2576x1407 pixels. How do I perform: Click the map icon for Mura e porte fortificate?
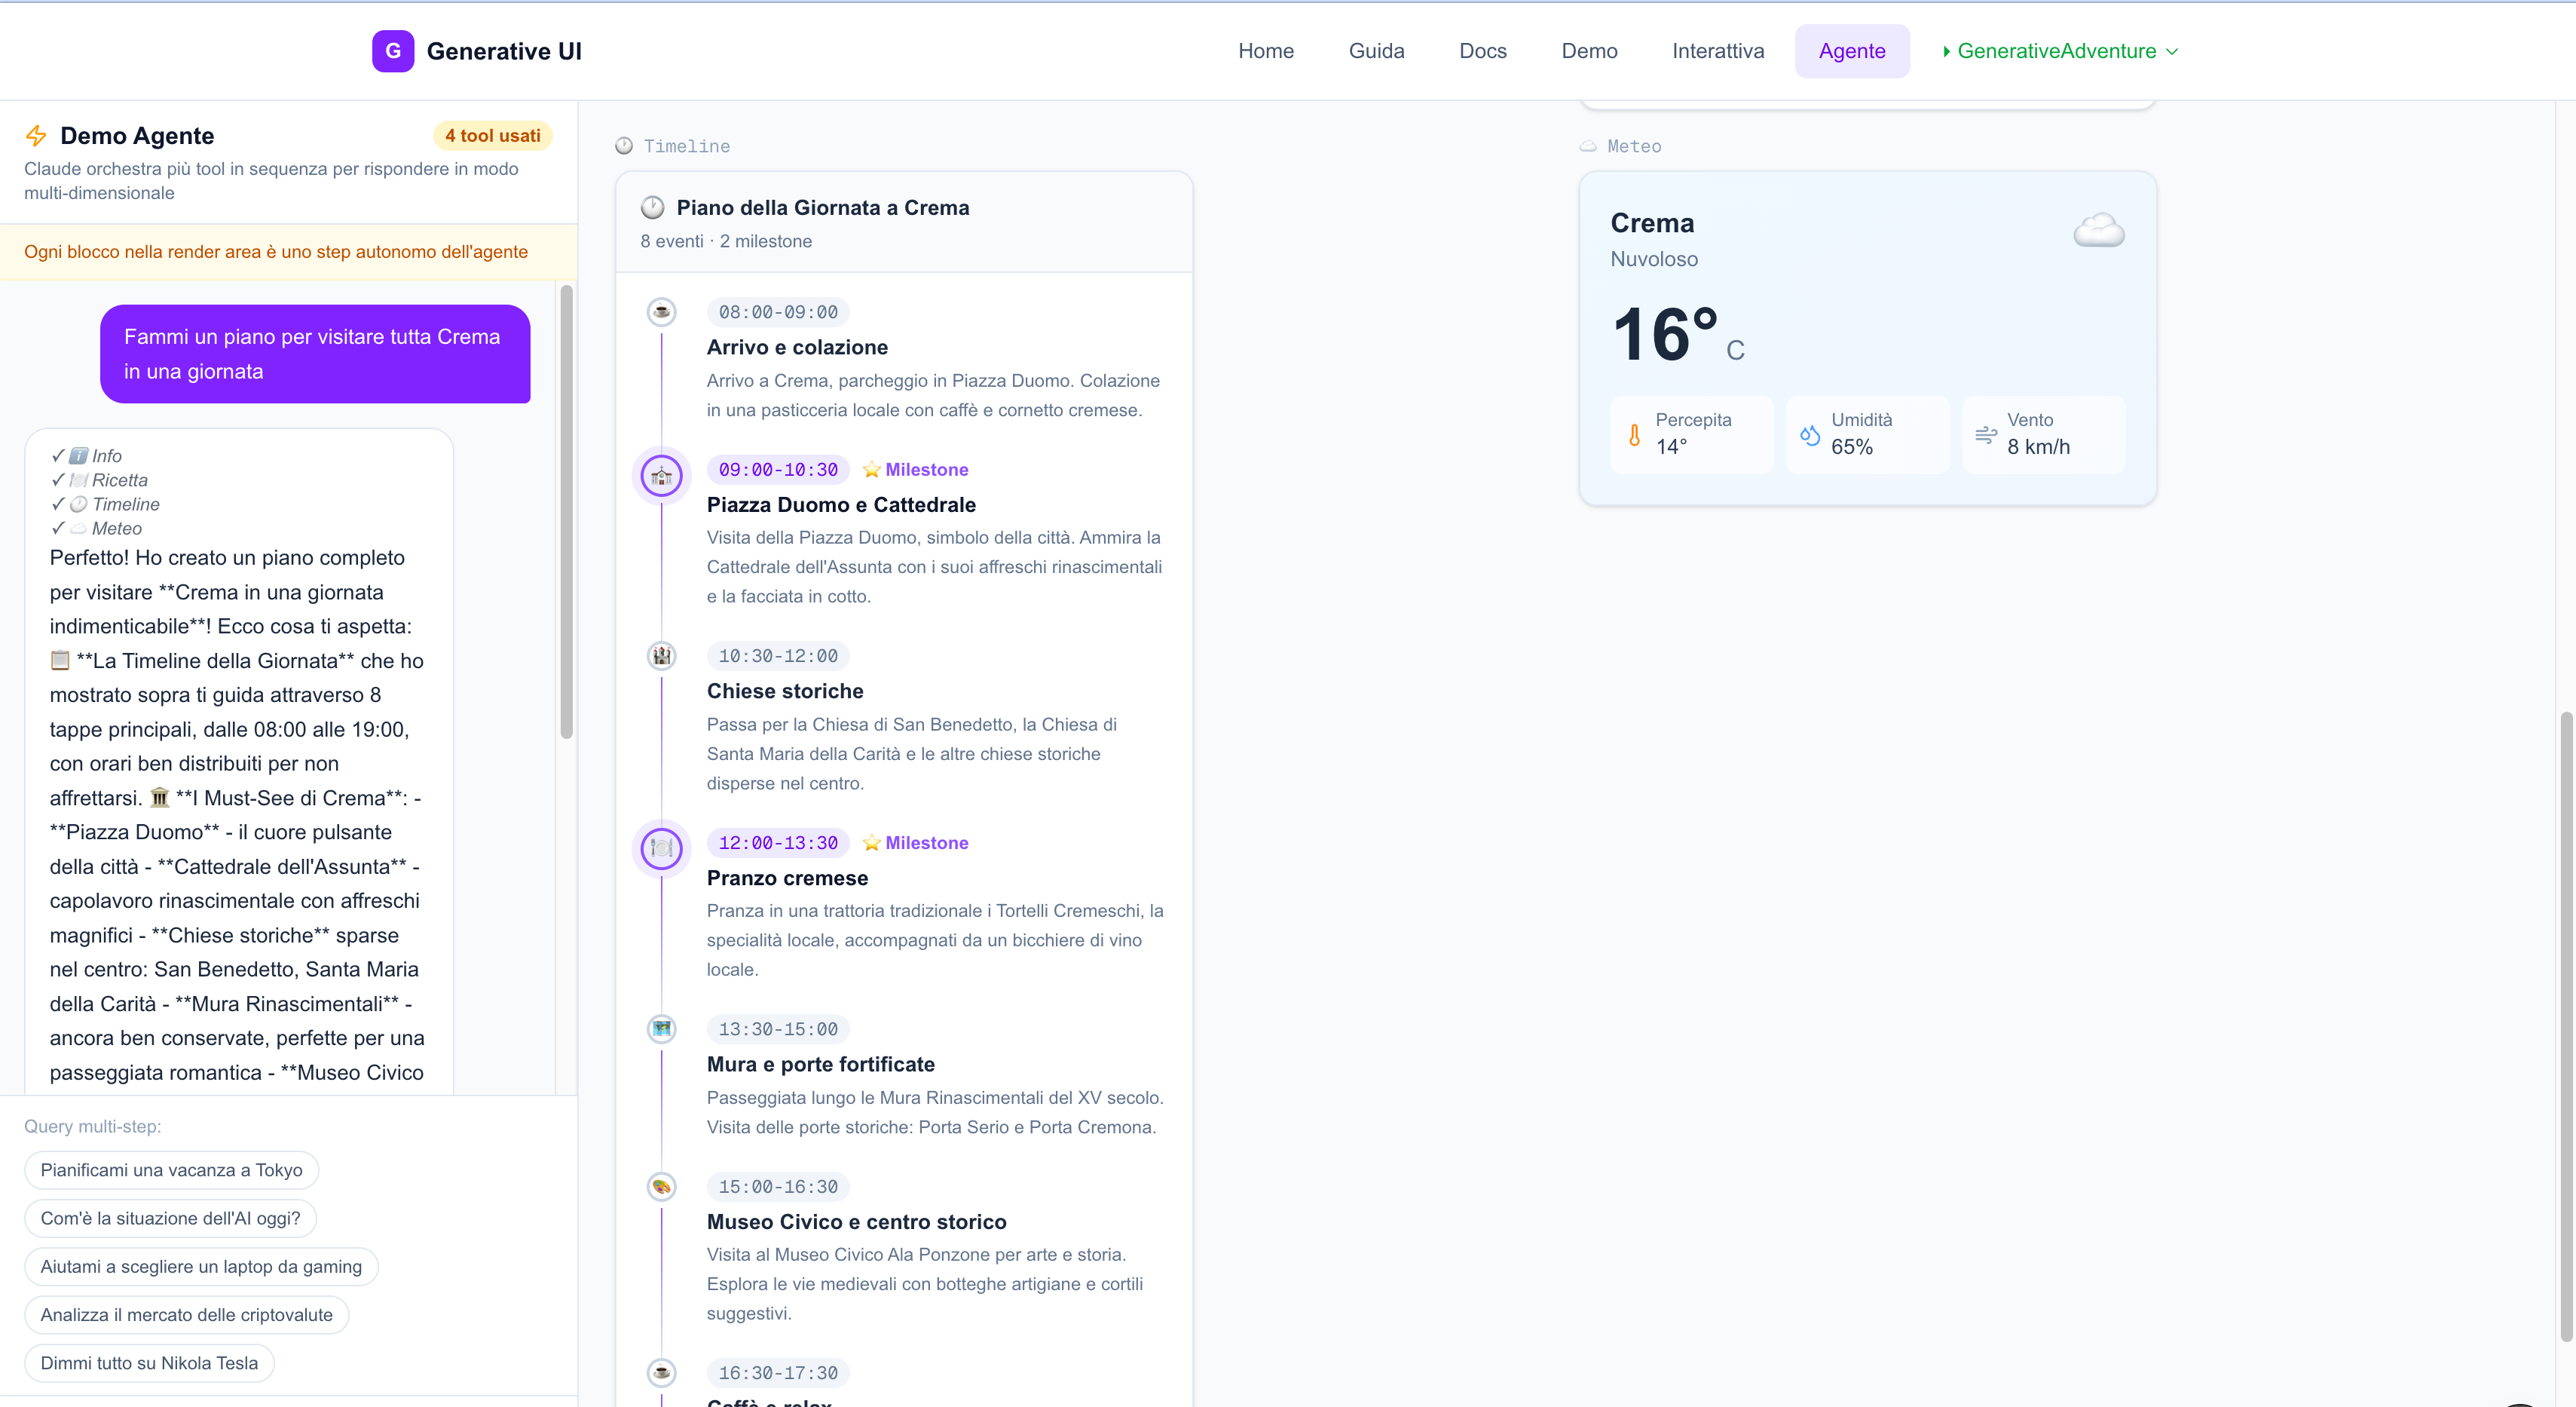tap(661, 1028)
